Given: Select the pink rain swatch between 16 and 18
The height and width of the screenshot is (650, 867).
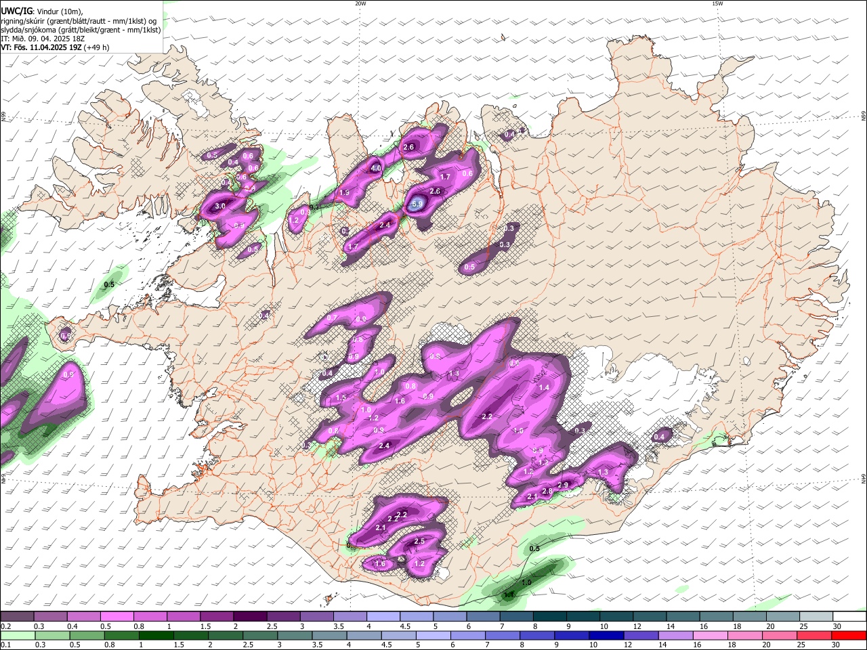Looking at the screenshot, I should pyautogui.click(x=709, y=636).
